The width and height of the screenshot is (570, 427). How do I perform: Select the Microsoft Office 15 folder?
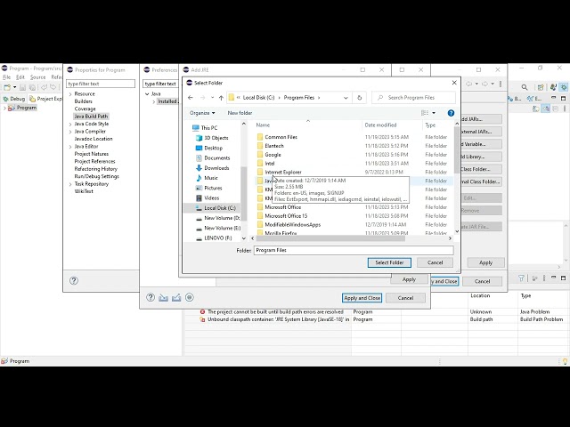click(286, 215)
